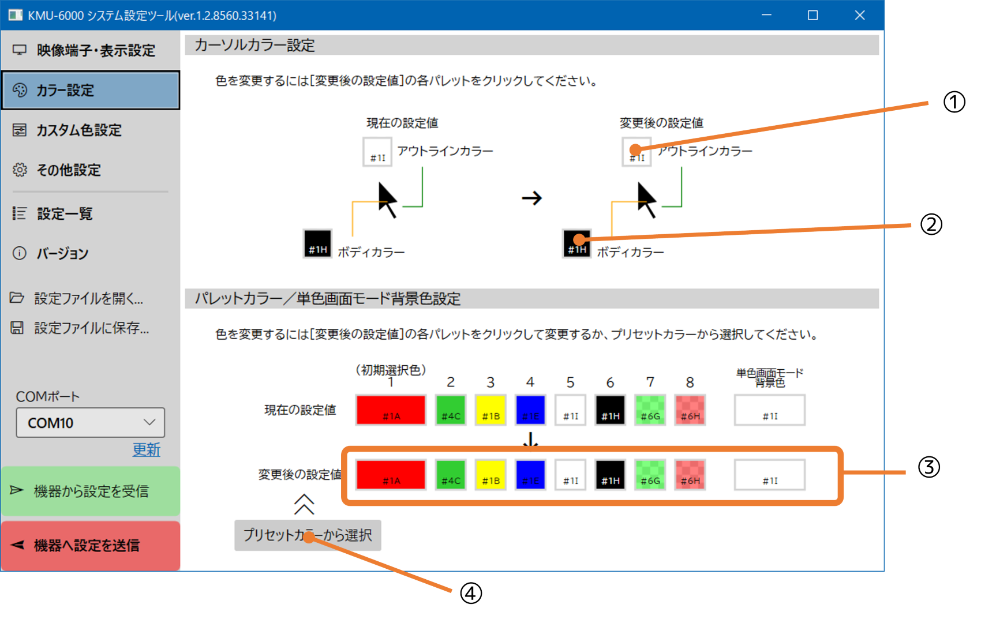Click the palette icon beside カラー設定
The height and width of the screenshot is (623, 981).
tap(20, 90)
